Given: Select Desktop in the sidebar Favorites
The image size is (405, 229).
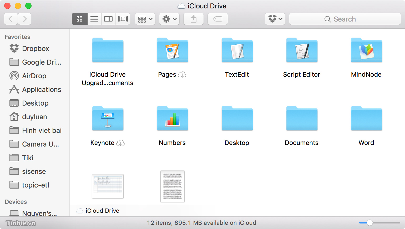Looking at the screenshot, I should (x=35, y=103).
